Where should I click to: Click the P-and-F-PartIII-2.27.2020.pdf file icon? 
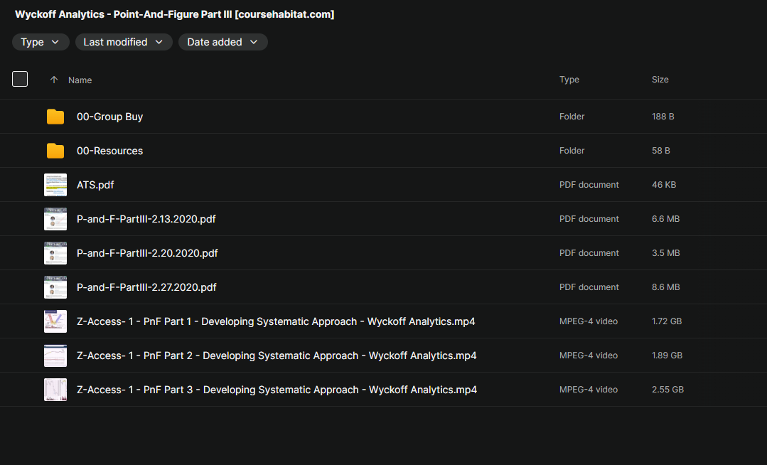pos(55,287)
